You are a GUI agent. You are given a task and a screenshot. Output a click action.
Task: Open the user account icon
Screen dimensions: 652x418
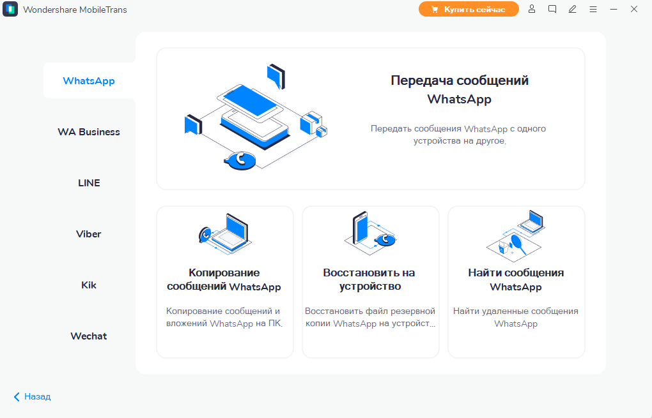(x=532, y=9)
